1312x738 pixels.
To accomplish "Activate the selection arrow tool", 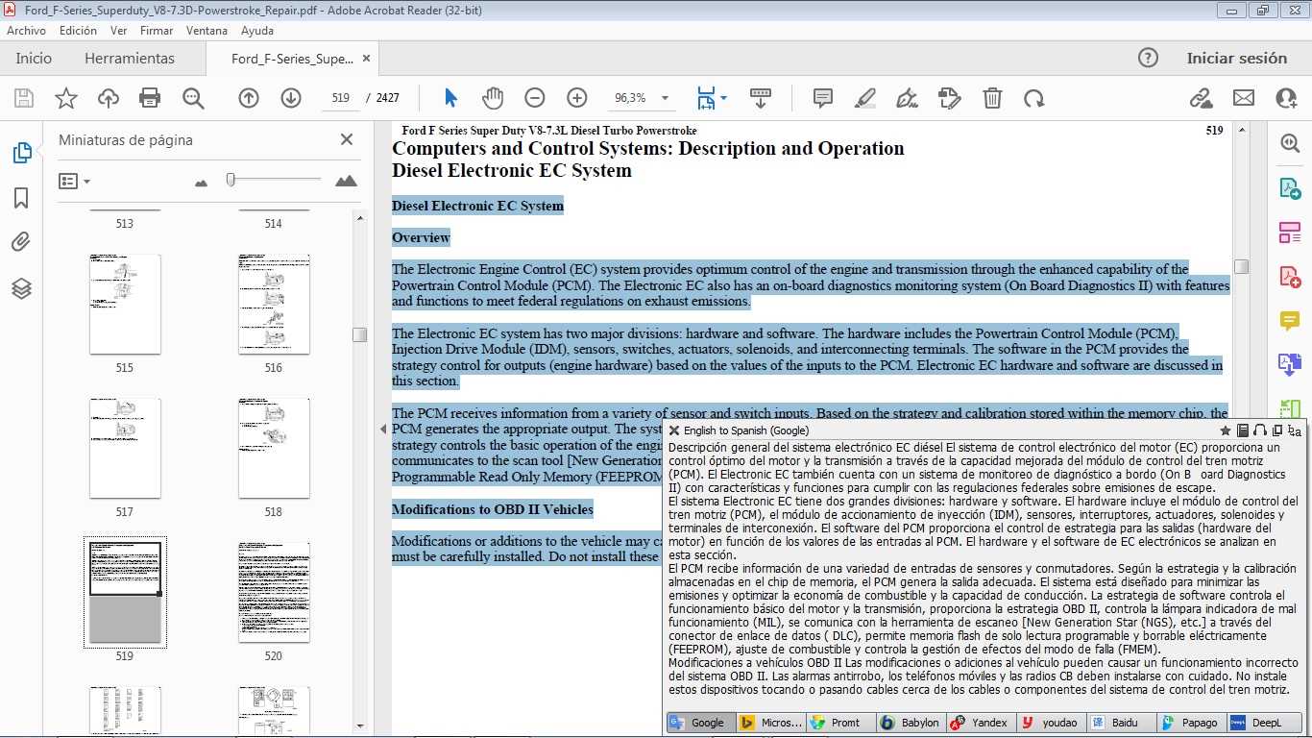I will [450, 98].
